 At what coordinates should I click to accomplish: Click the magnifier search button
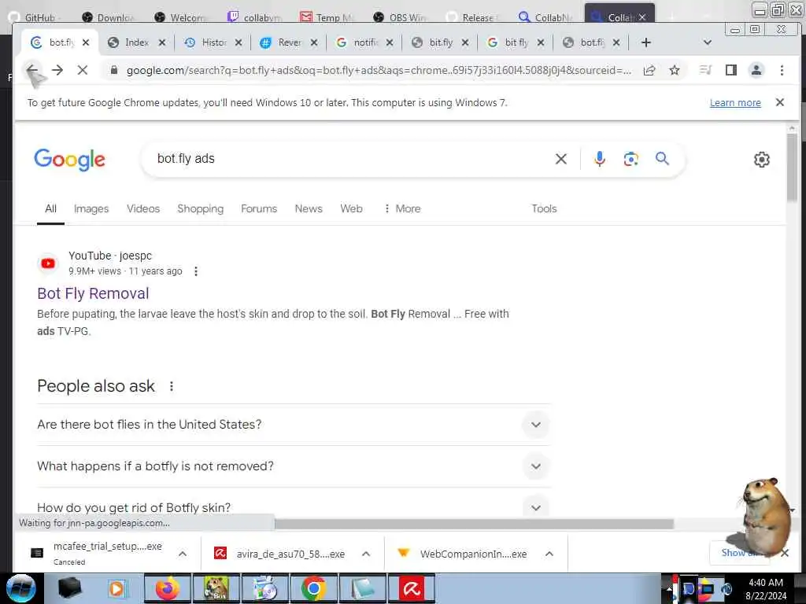662,159
